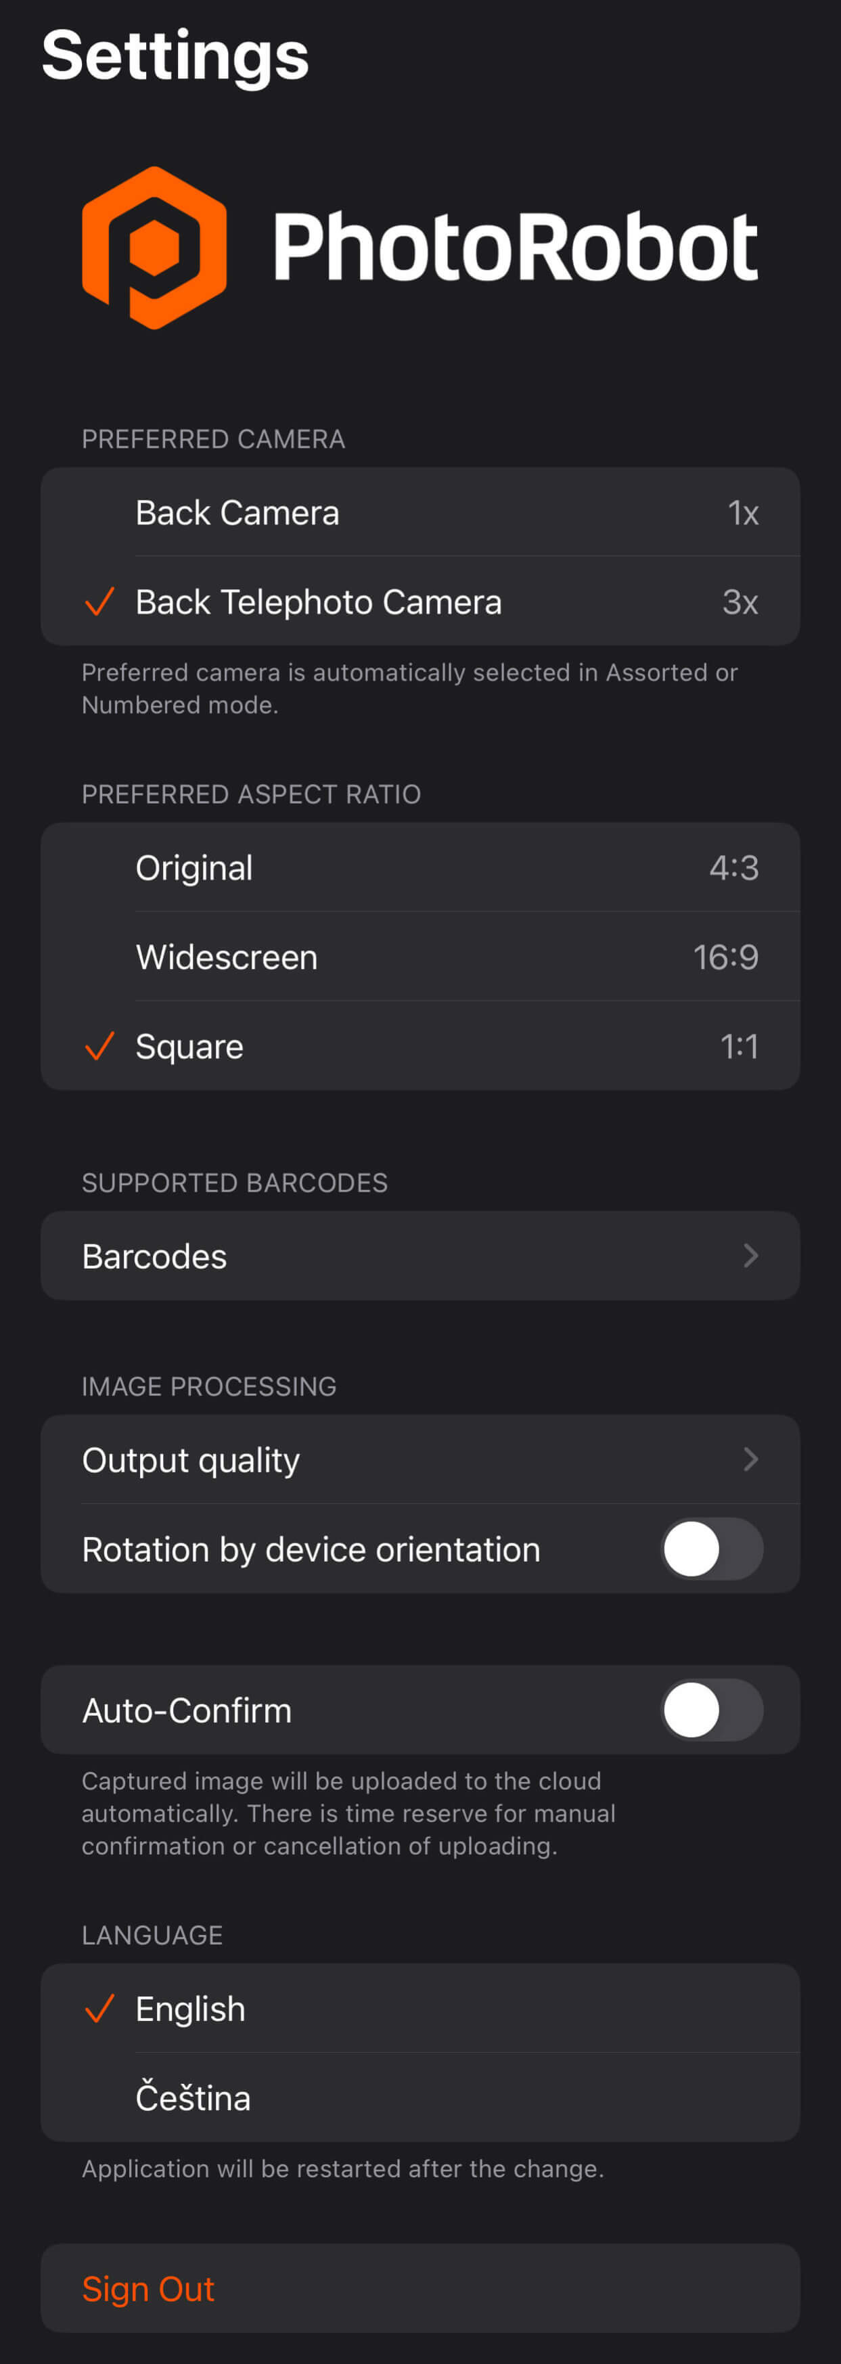Open the Barcodes list

(419, 1256)
